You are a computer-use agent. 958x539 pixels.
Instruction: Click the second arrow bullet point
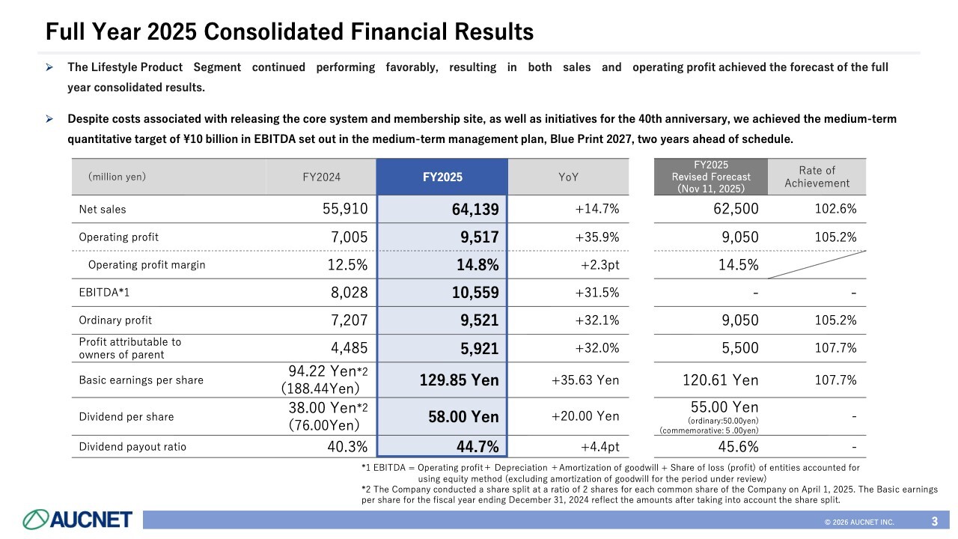pos(49,119)
